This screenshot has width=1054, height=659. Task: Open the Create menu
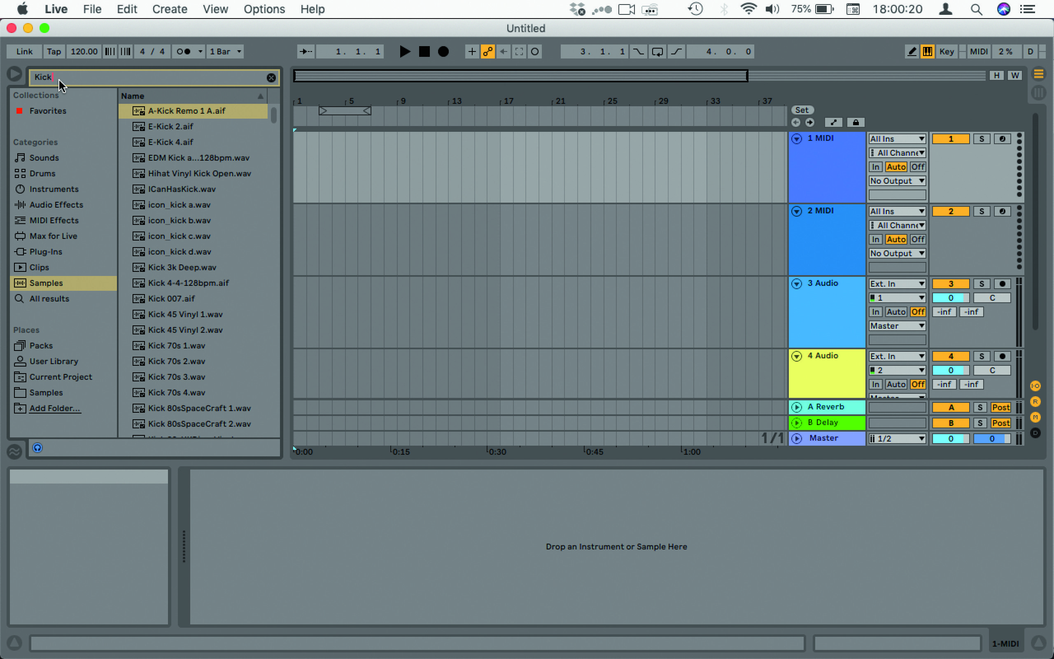170,9
